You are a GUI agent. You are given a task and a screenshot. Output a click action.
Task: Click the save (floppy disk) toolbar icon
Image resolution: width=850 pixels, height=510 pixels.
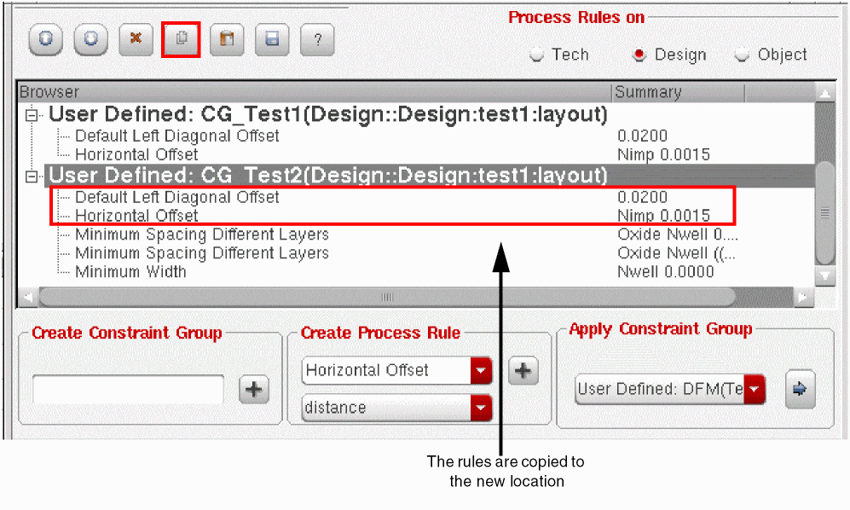[272, 39]
